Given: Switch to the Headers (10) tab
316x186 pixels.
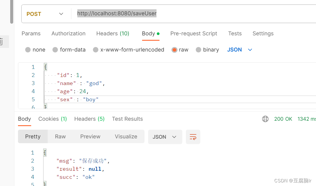Looking at the screenshot, I should (x=113, y=34).
